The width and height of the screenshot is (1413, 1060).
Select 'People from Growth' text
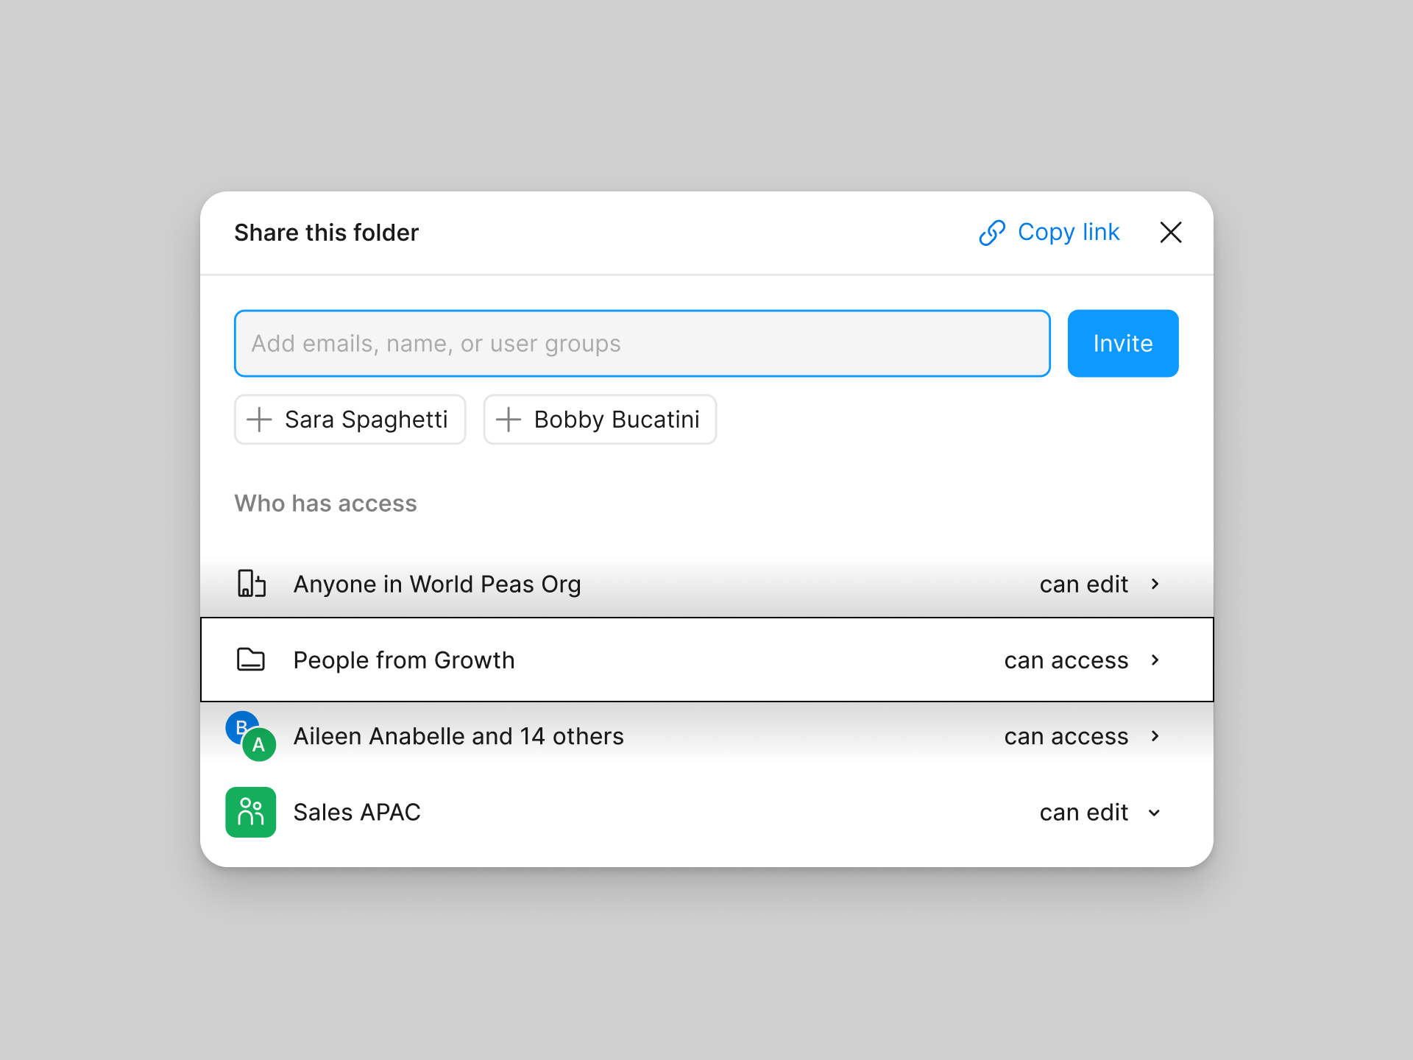(404, 660)
